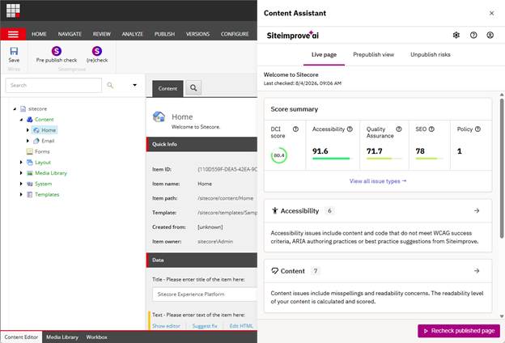Click the Policy info icon
Screen dimensions: 505x343
pos(477,129)
